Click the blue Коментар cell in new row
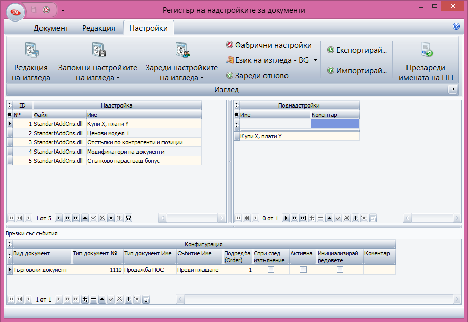The height and width of the screenshot is (322, 468). coord(335,124)
